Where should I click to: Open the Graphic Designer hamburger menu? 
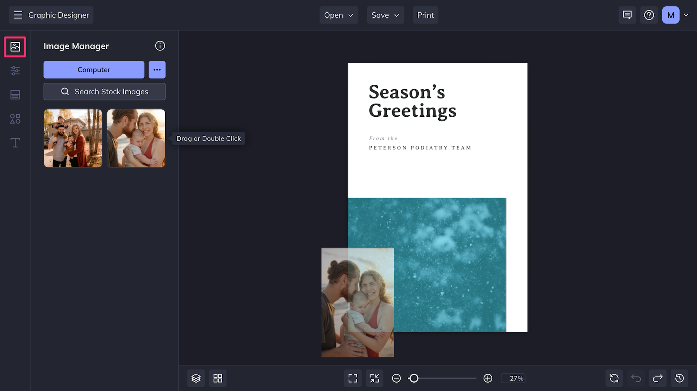point(18,15)
